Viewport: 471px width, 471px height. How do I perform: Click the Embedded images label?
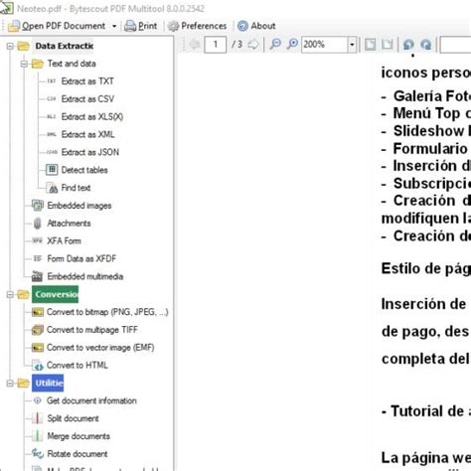(x=79, y=206)
